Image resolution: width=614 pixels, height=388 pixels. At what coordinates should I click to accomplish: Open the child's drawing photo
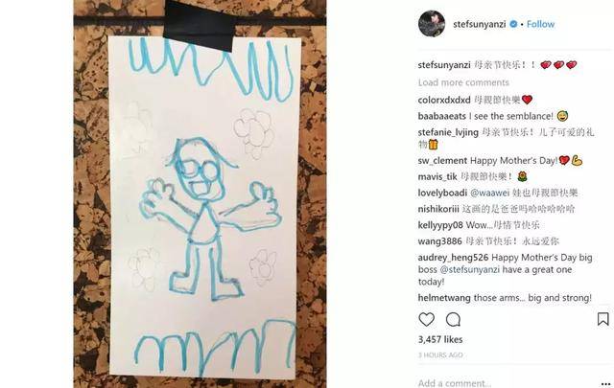(200, 194)
